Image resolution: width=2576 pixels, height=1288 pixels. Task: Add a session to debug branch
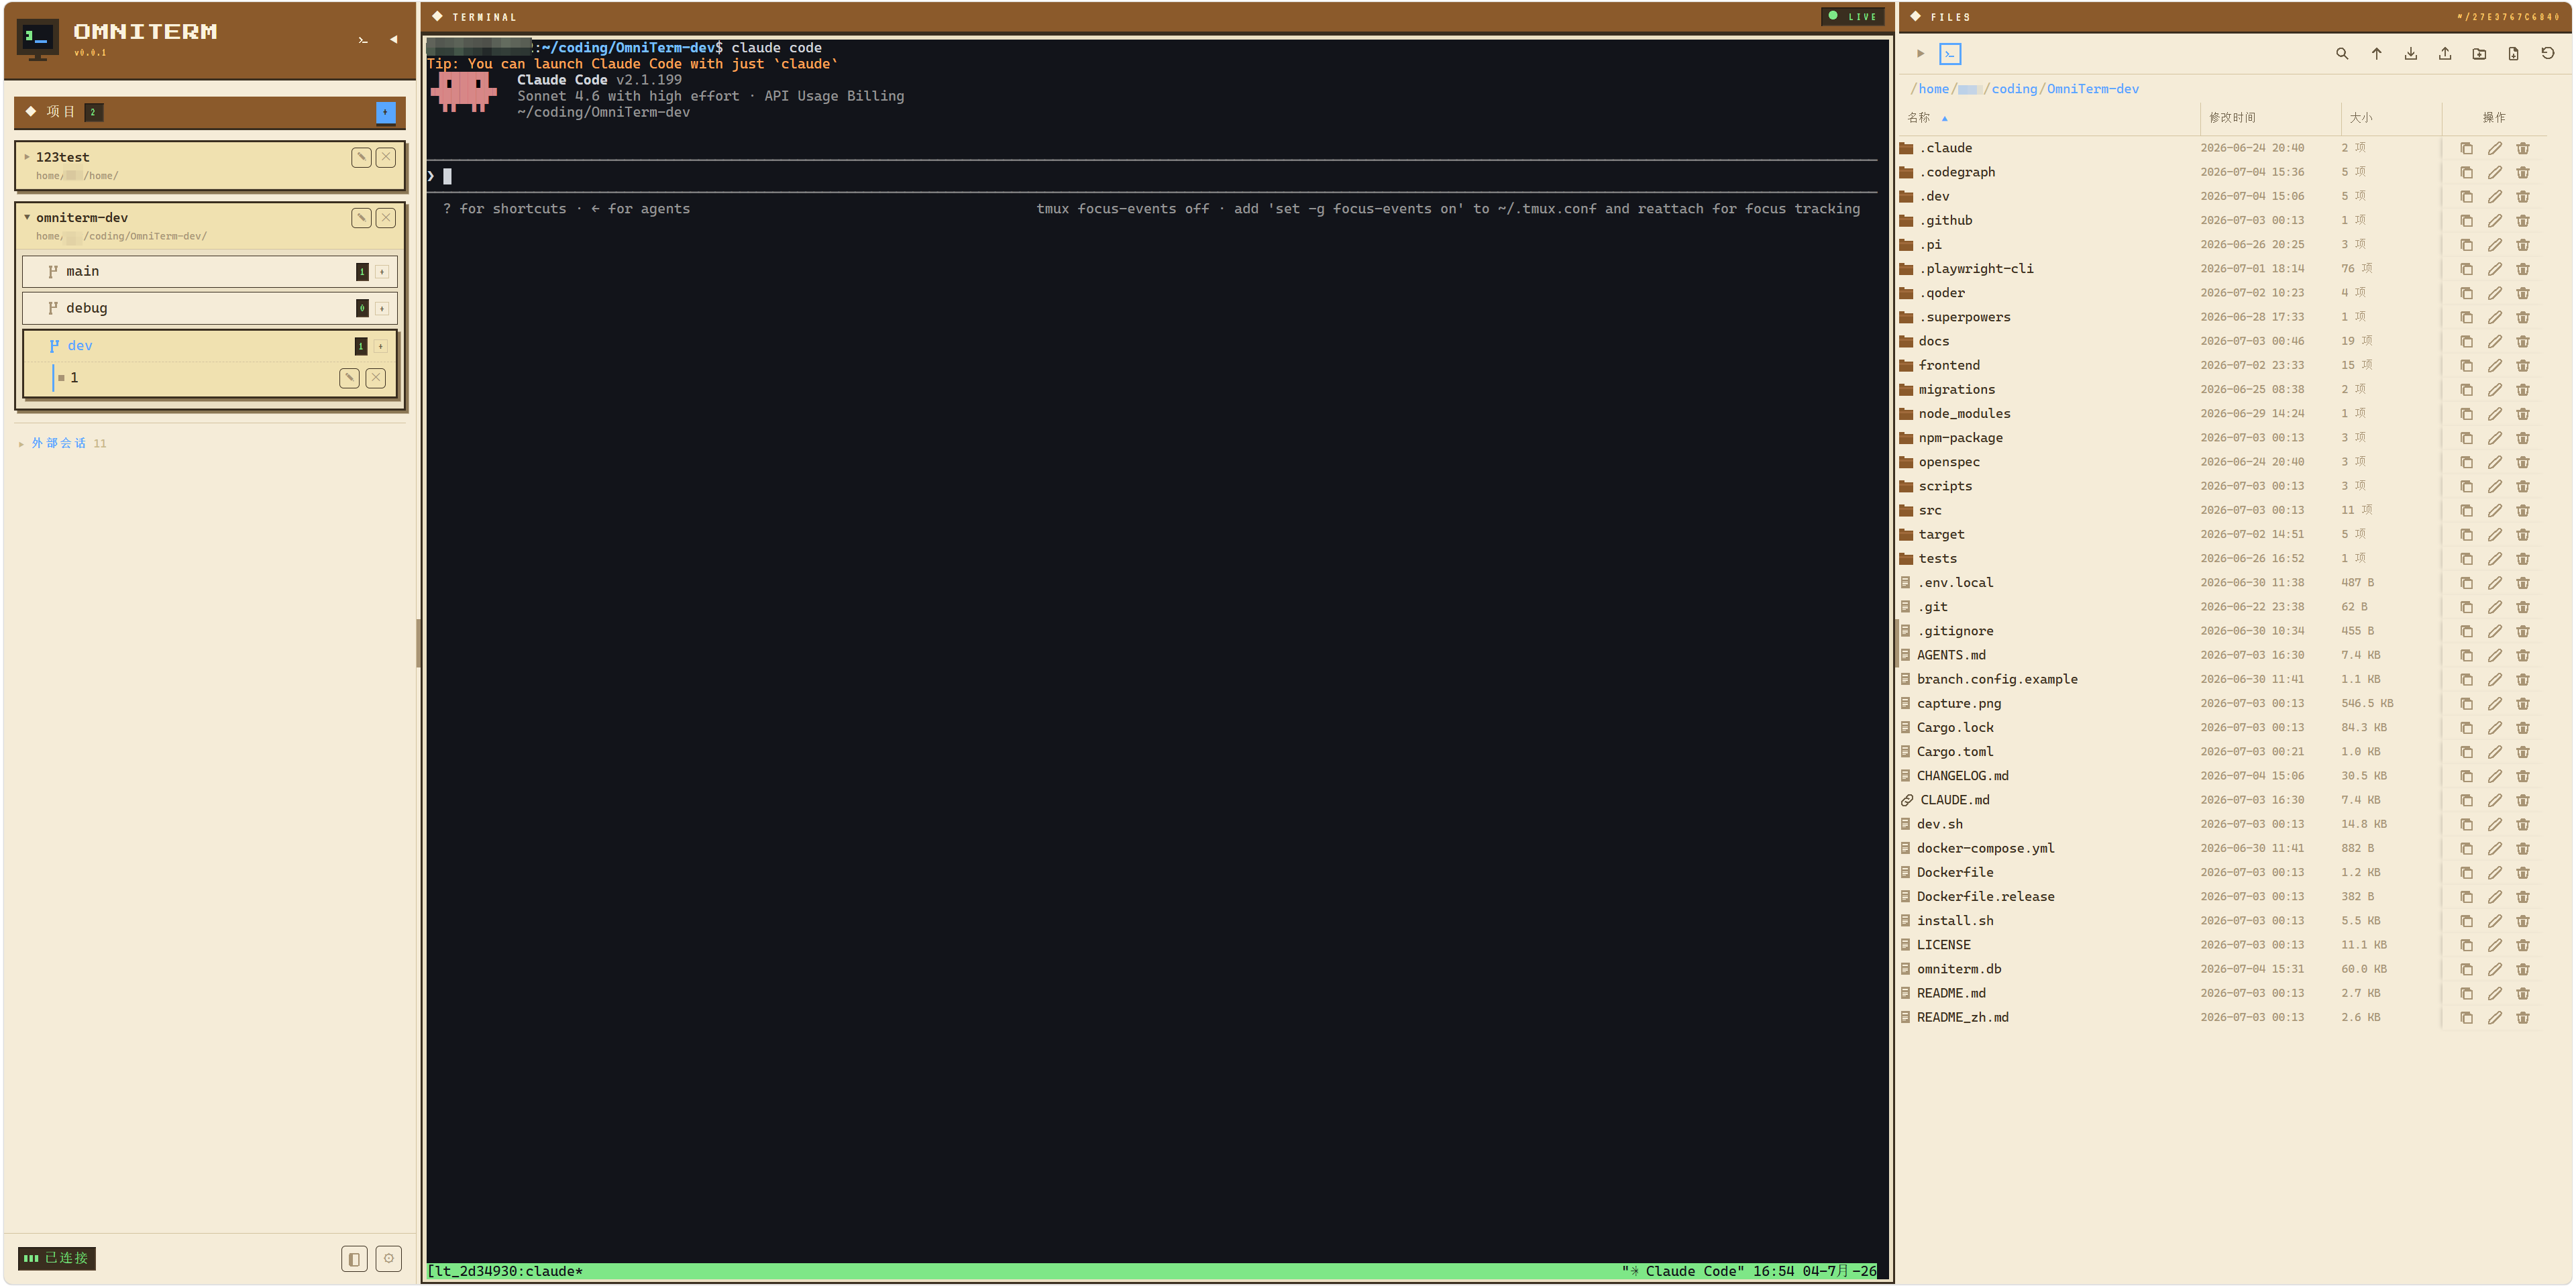(382, 309)
